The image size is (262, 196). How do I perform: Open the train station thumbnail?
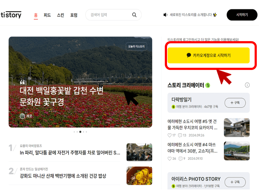tap(237, 151)
